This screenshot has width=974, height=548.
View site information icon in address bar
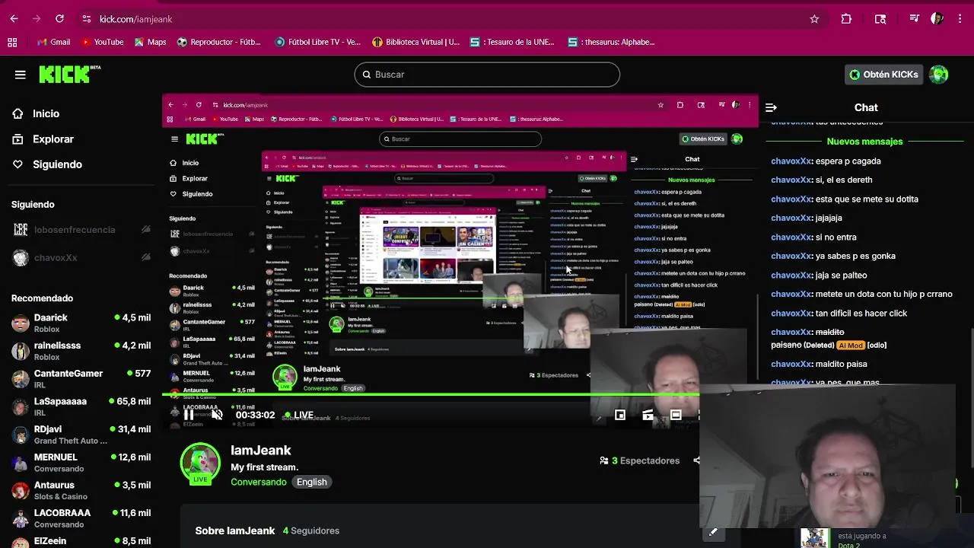[86, 19]
